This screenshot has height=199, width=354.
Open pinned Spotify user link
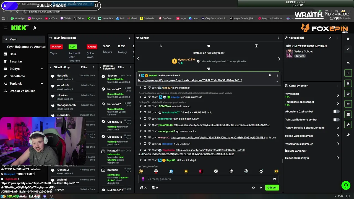190,80
